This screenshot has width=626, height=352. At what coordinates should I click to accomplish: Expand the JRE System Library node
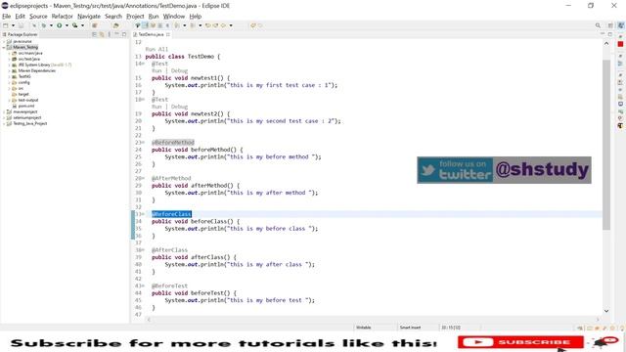pos(9,65)
